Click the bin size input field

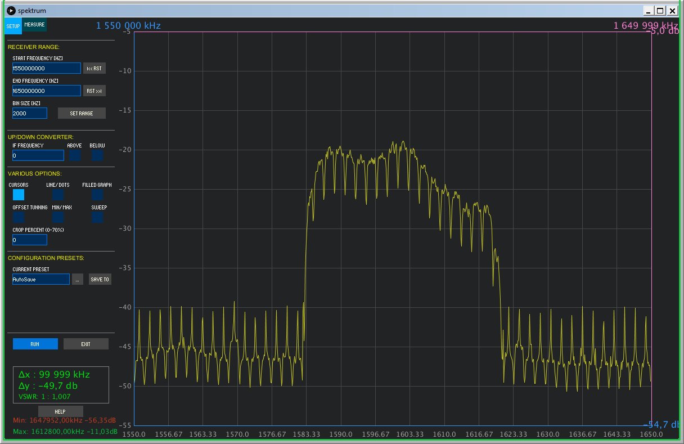point(30,113)
